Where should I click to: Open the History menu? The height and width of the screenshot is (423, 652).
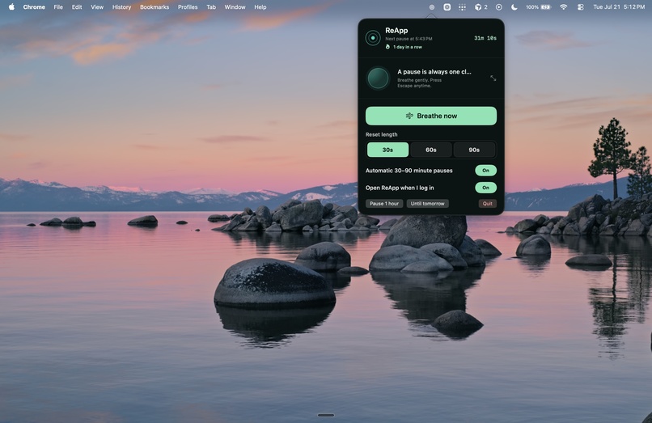121,7
